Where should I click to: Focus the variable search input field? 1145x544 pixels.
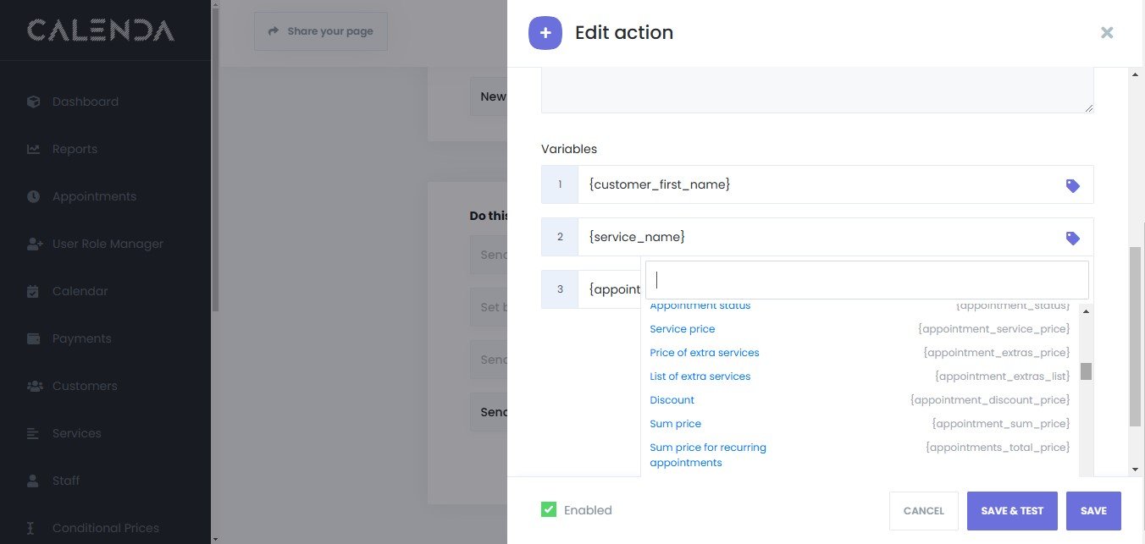point(866,280)
